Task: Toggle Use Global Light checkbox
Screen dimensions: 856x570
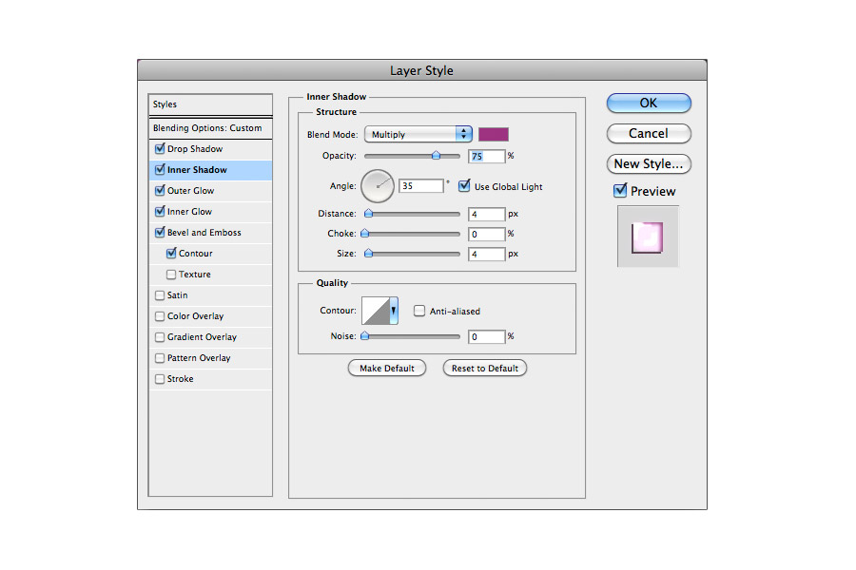Action: point(464,186)
